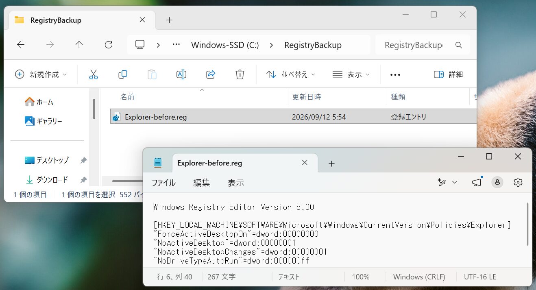Image resolution: width=536 pixels, height=290 pixels.
Task: Click the 行 6、列 40 status entry
Action: coord(175,277)
